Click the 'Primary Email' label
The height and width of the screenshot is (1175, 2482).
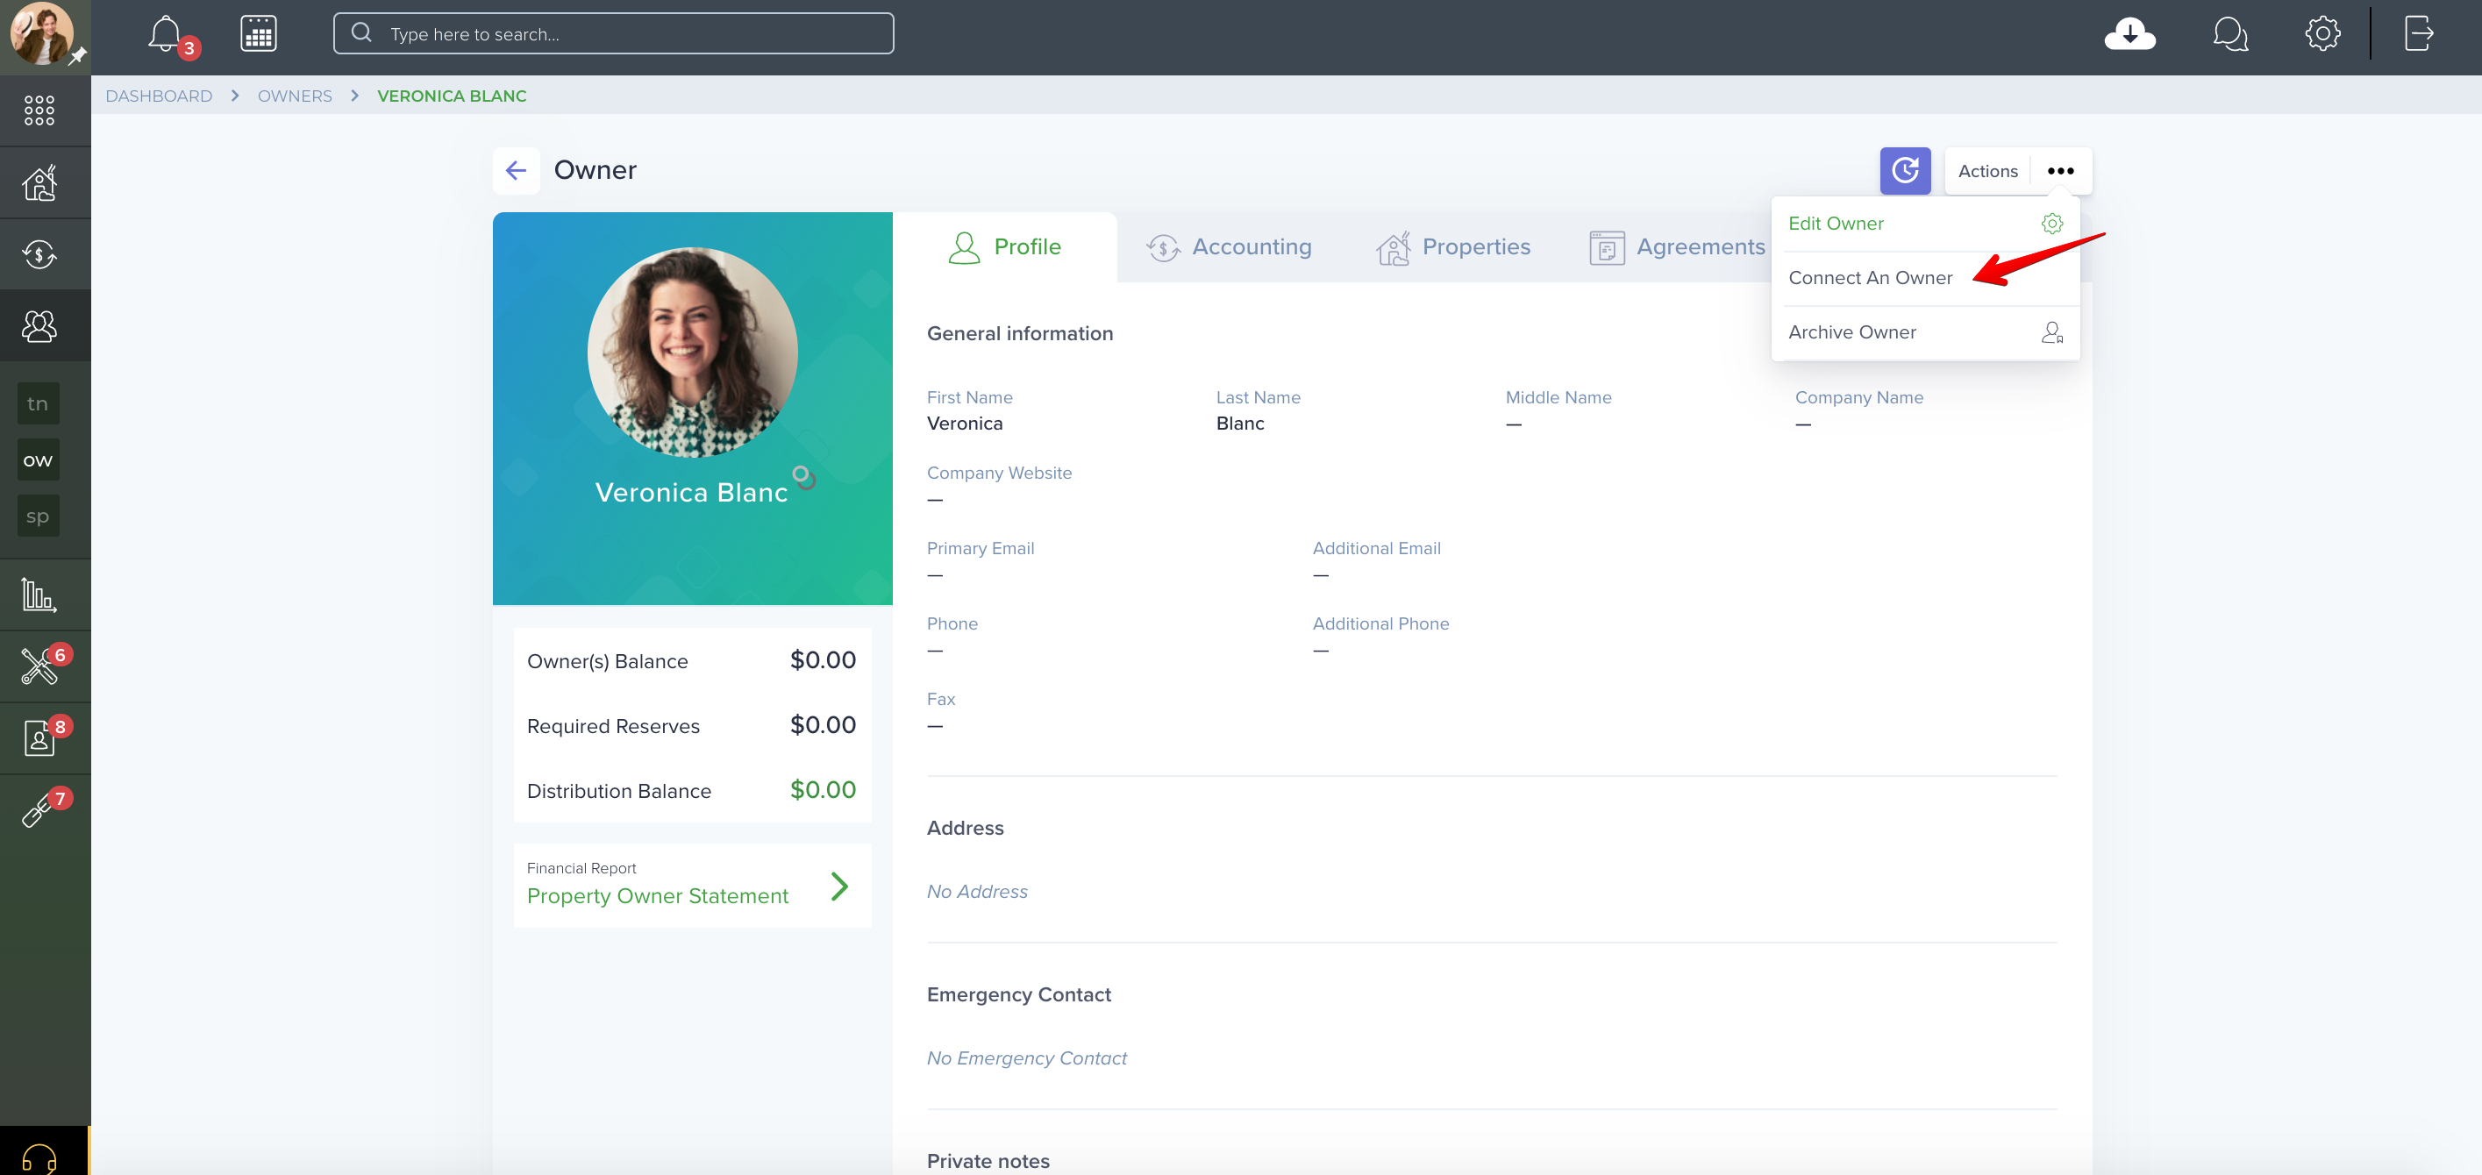pos(980,548)
